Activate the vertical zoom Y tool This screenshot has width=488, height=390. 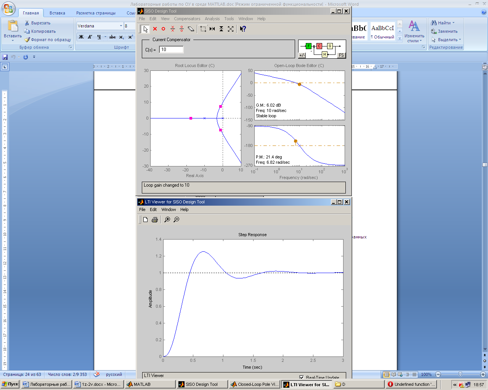[221, 29]
